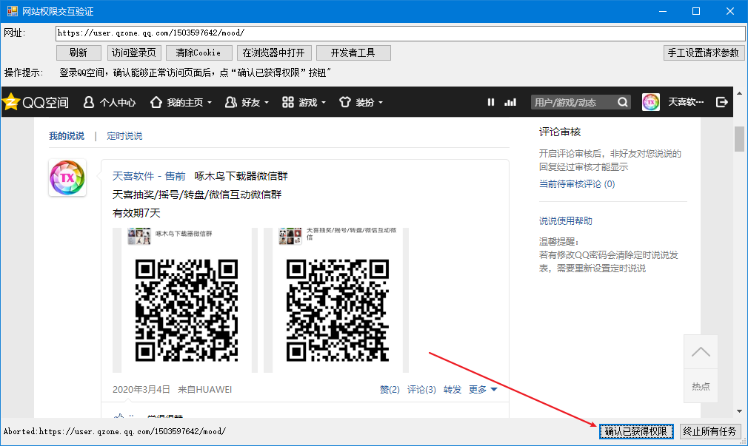Click the 访问登录页 button
The width and height of the screenshot is (748, 446).
click(134, 53)
